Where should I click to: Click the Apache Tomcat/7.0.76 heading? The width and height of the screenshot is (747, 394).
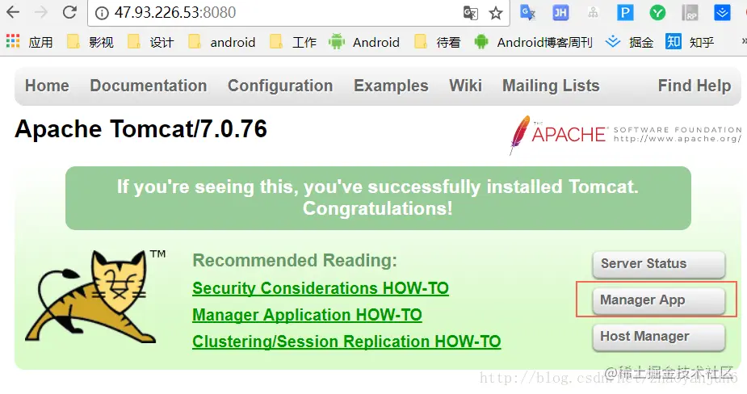coord(141,129)
